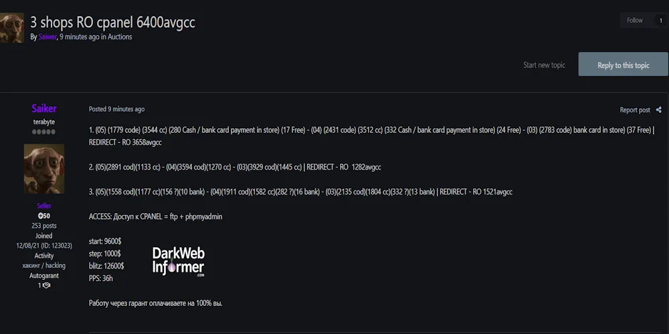Click the reputation icon next to 50
The height and width of the screenshot is (334, 669).
pyautogui.click(x=40, y=216)
